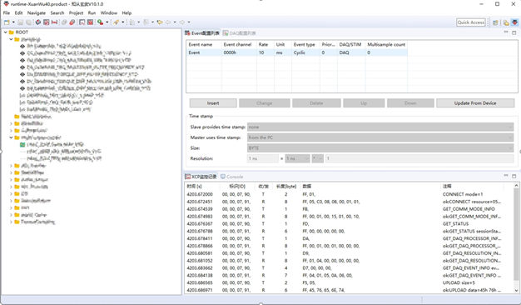The height and width of the screenshot is (305, 521).
Task: Click the Back navigation arrow icon
Action: 168,22
